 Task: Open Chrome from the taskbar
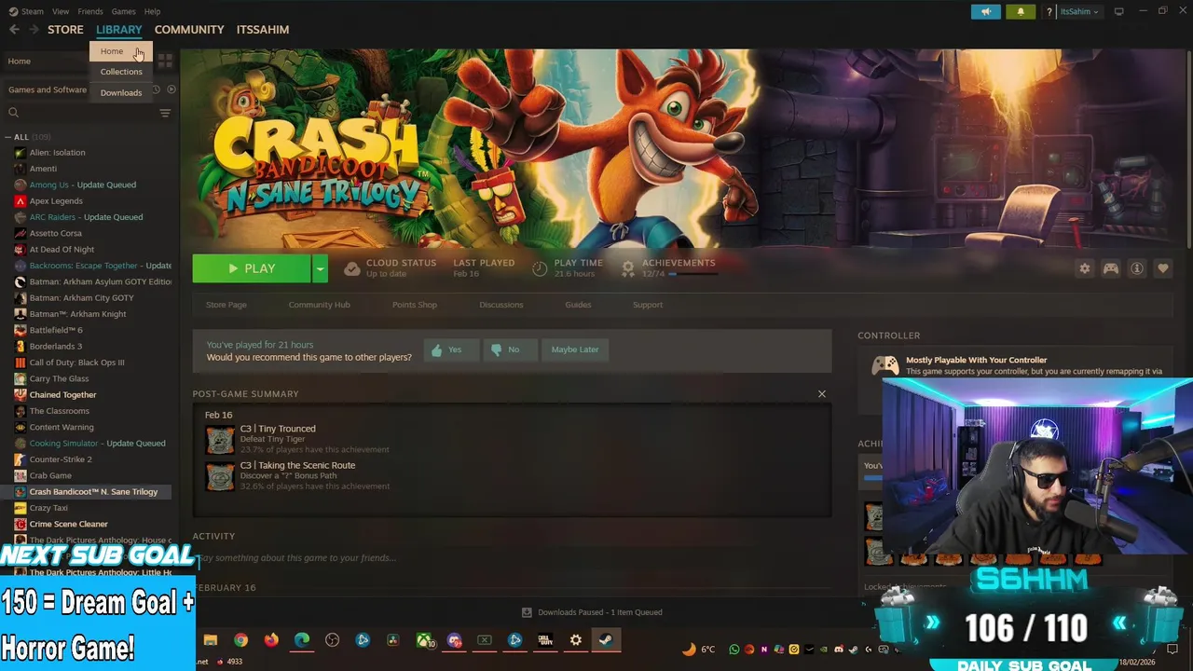tap(240, 640)
